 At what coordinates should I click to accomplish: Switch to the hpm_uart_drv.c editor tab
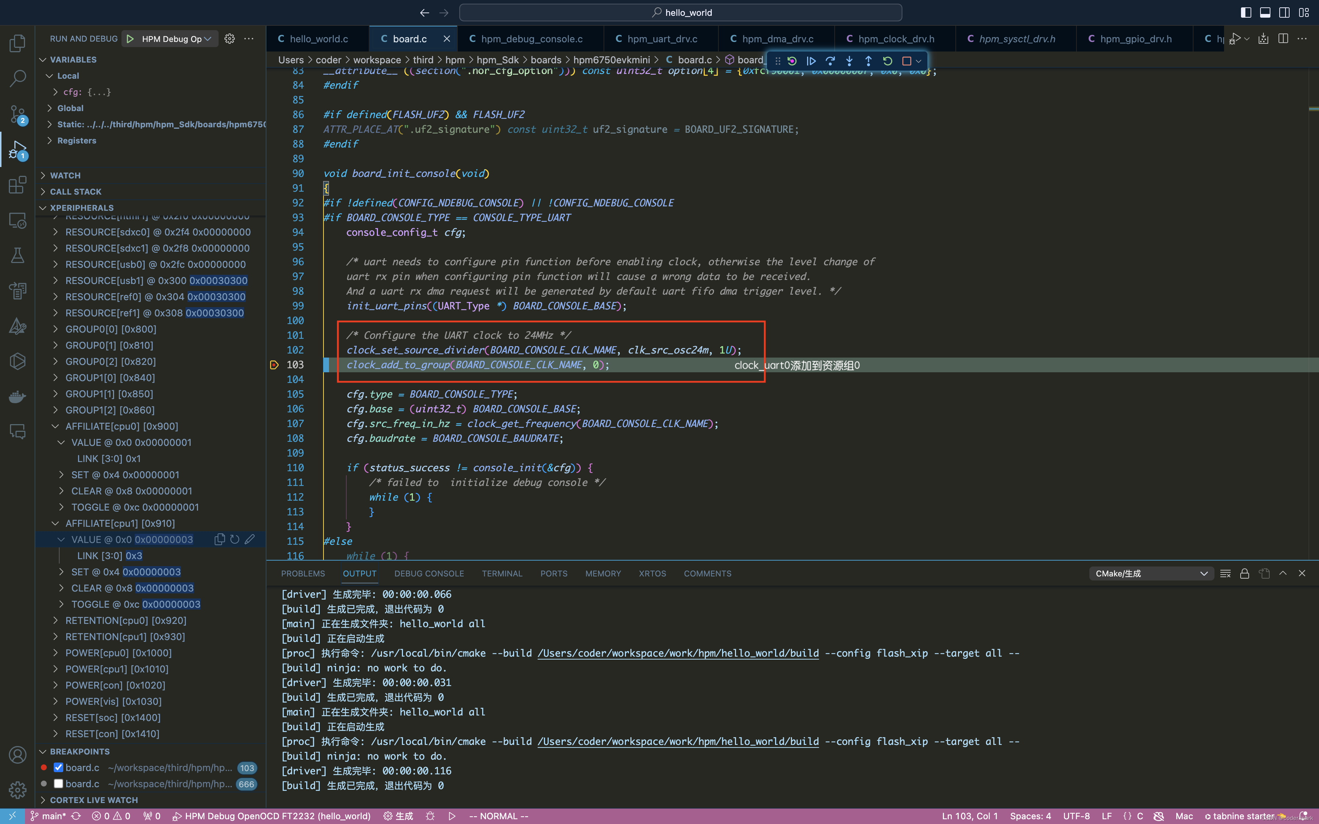662,39
